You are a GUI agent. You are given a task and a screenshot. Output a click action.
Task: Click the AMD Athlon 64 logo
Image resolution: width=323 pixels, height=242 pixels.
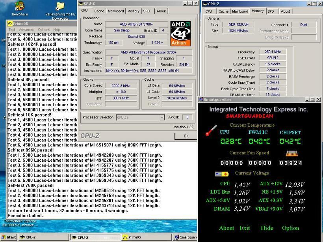pyautogui.click(x=180, y=33)
